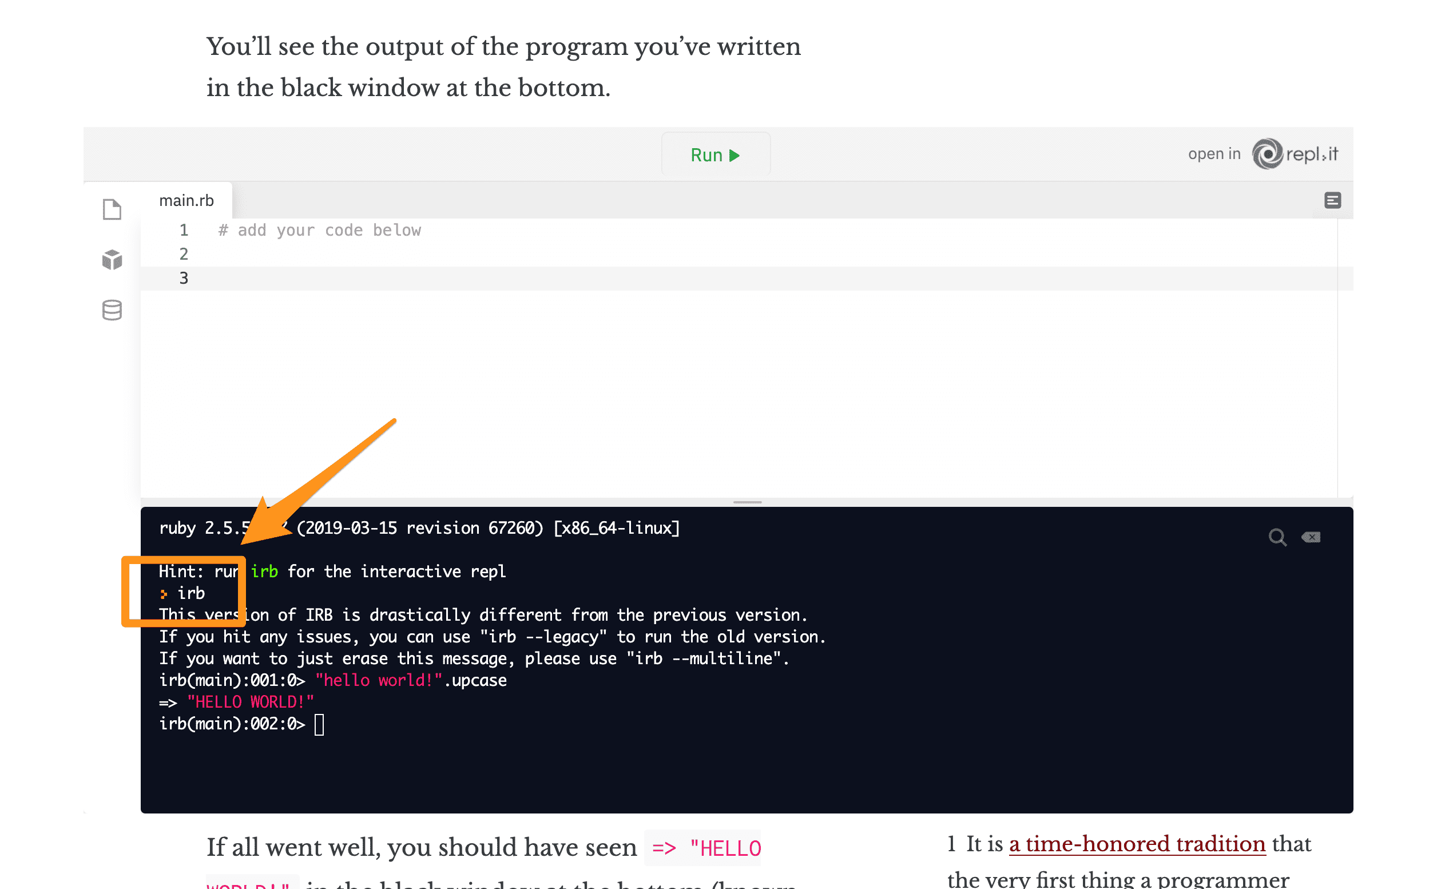The image size is (1445, 889).
Task: Click line number 1 in the gutter
Action: (184, 230)
